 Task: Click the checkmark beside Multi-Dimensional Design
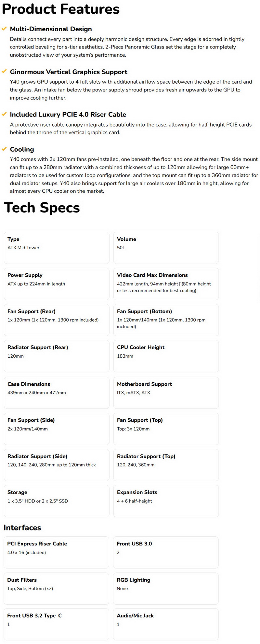(4, 29)
